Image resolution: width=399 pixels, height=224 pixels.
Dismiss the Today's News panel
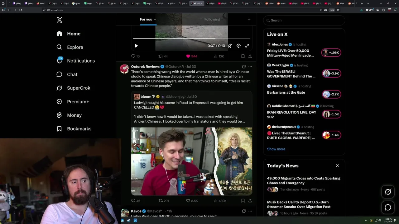[x=337, y=166]
